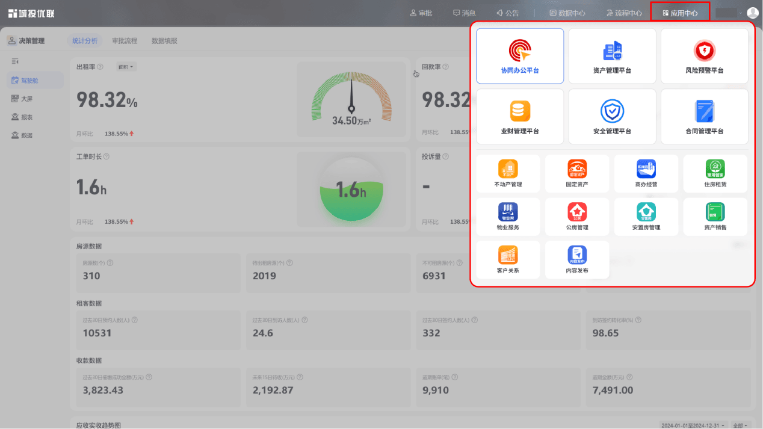The height and width of the screenshot is (429, 763).
Task: Collapse the left sidebar menu icon
Action: (15, 61)
